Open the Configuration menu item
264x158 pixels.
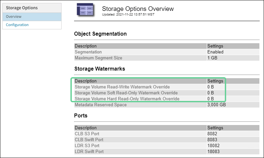coord(17,25)
